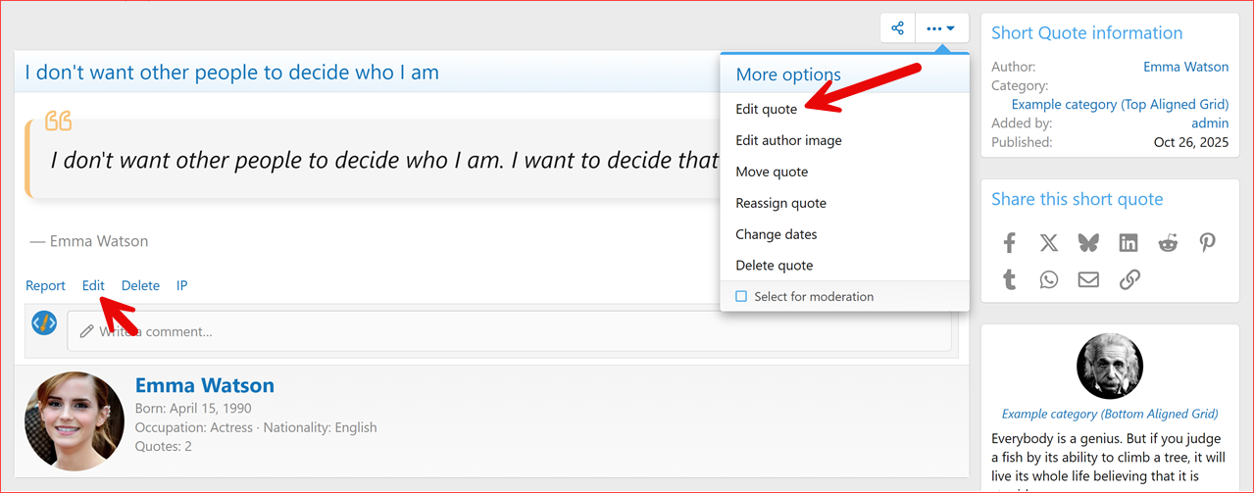Open the admin user link

pos(1210,123)
